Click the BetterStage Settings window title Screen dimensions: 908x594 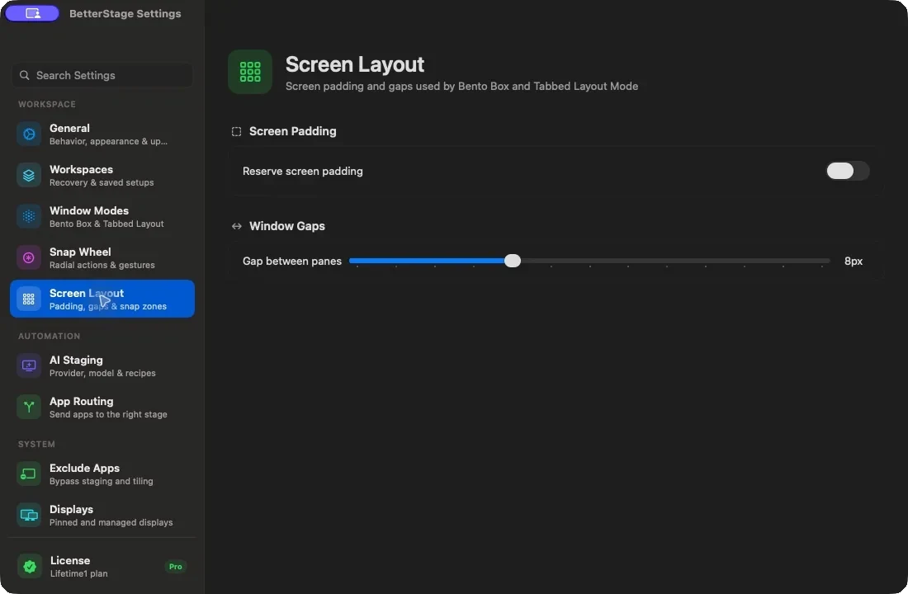click(125, 13)
